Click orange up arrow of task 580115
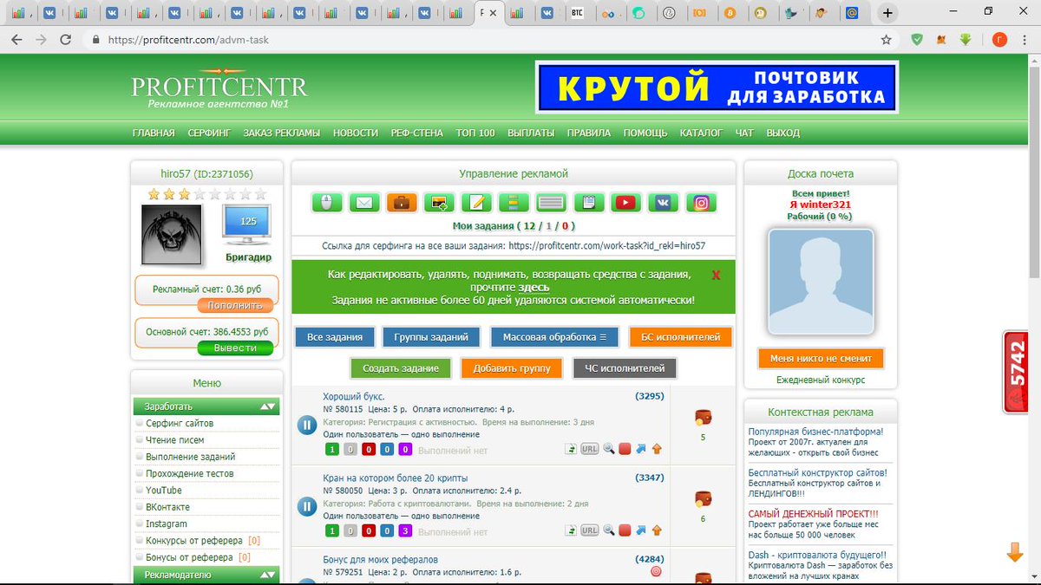 (x=657, y=449)
